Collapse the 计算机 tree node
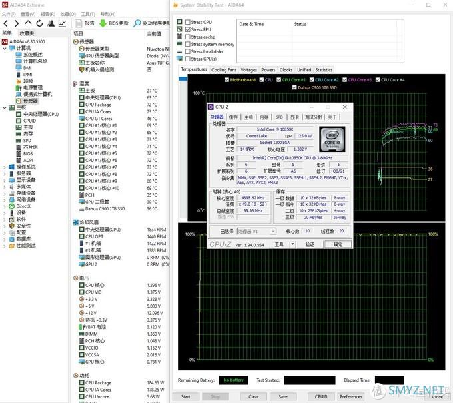453x403 pixels. point(5,48)
